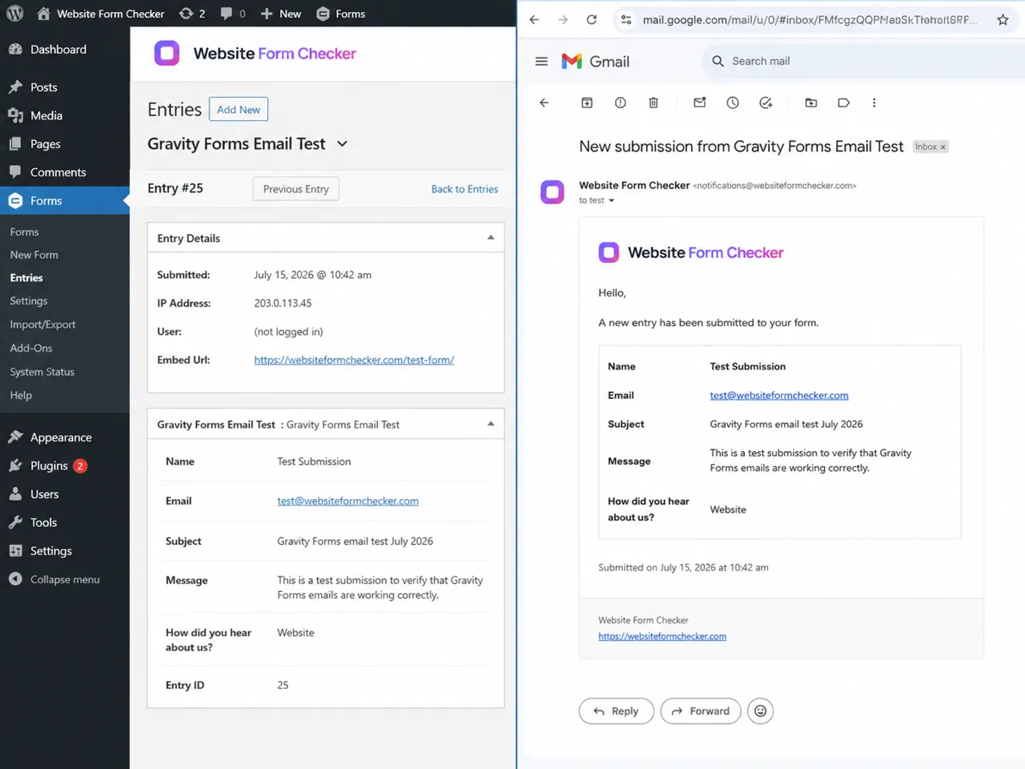Open Media in WordPress sidebar
Viewport: 1025px width, 769px height.
[35, 115]
